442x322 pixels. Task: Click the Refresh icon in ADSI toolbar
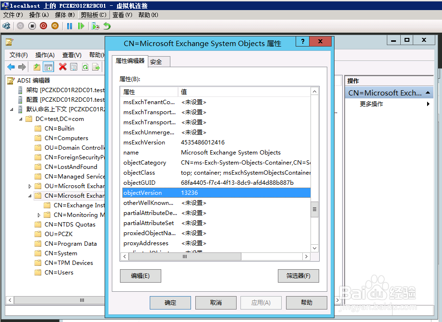point(85,67)
